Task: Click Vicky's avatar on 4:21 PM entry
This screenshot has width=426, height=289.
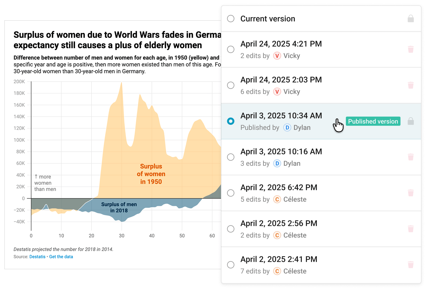Action: (x=277, y=56)
